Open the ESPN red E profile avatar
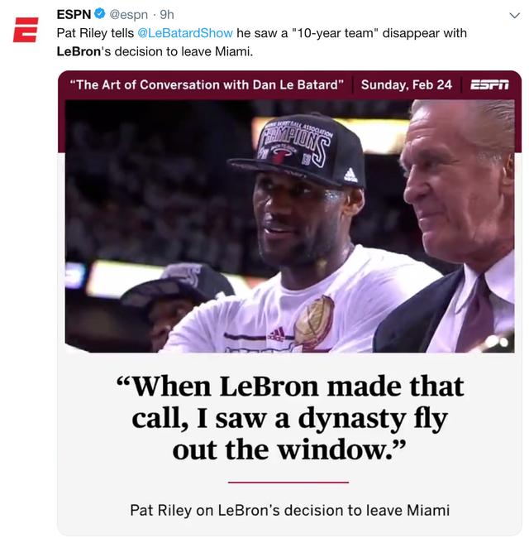529x543 pixels. (x=26, y=30)
